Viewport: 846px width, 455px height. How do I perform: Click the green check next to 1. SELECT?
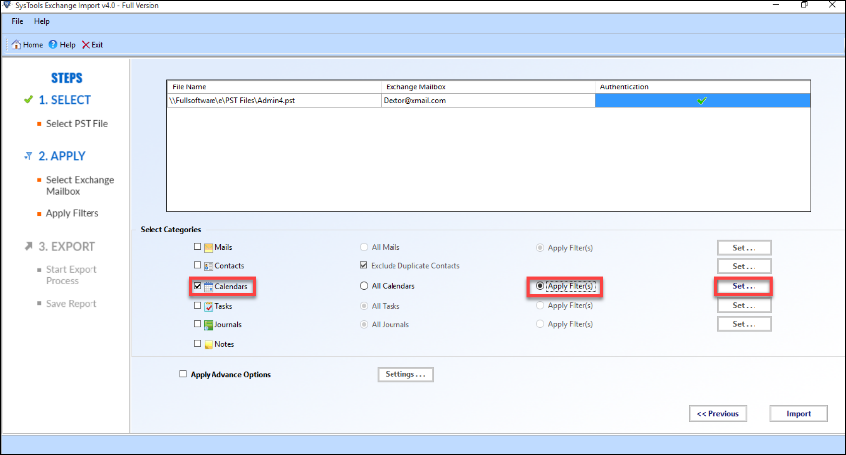(29, 99)
